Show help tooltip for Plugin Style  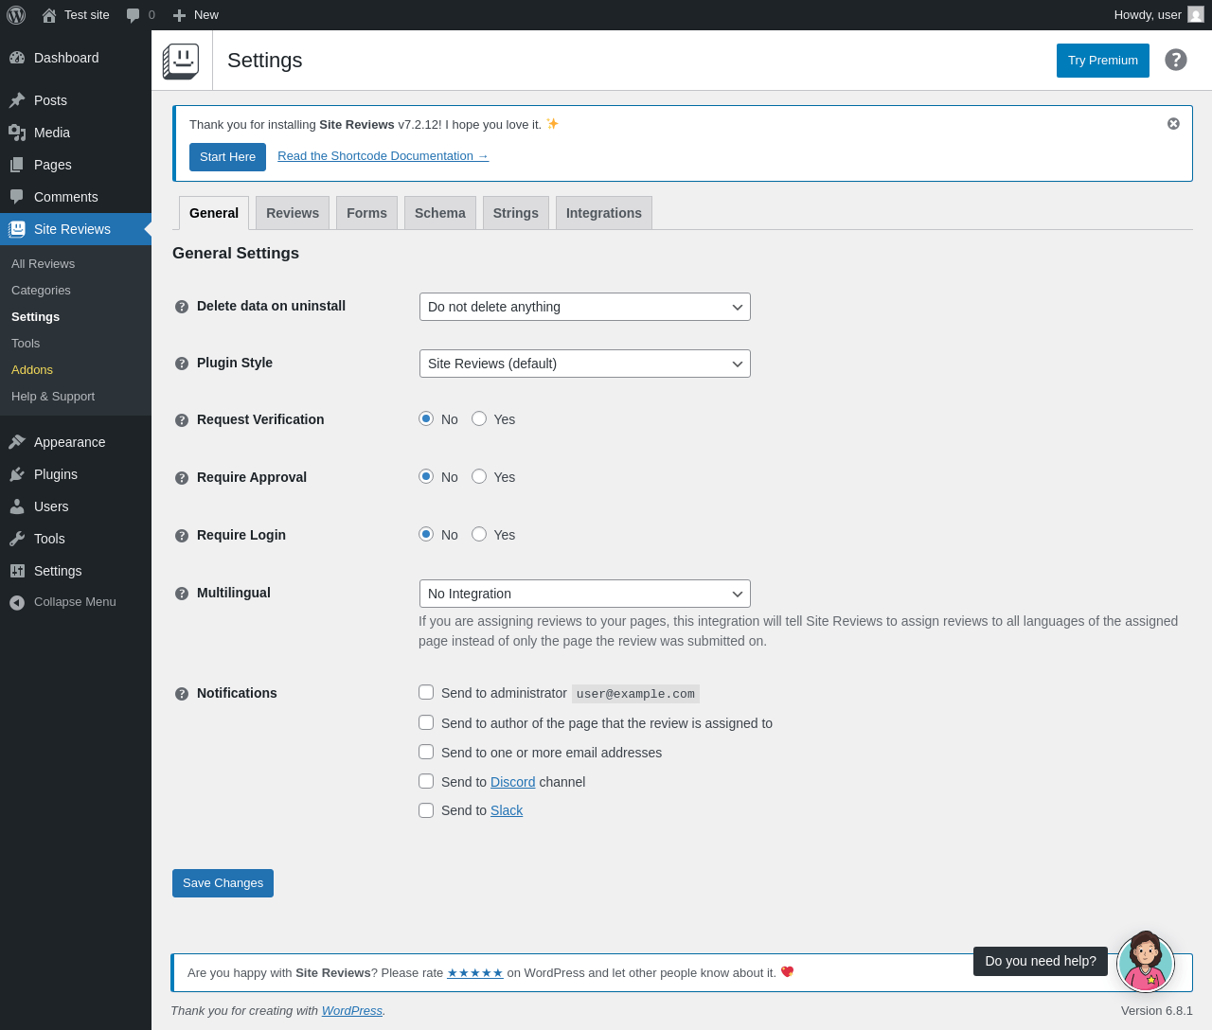tap(182, 364)
